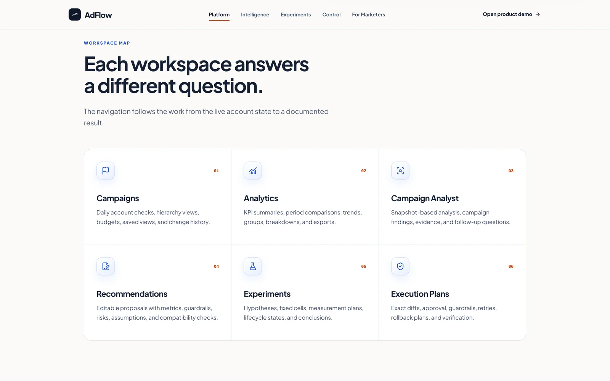The height and width of the screenshot is (381, 610).
Task: Click the AdFlow brand name
Action: pos(98,15)
